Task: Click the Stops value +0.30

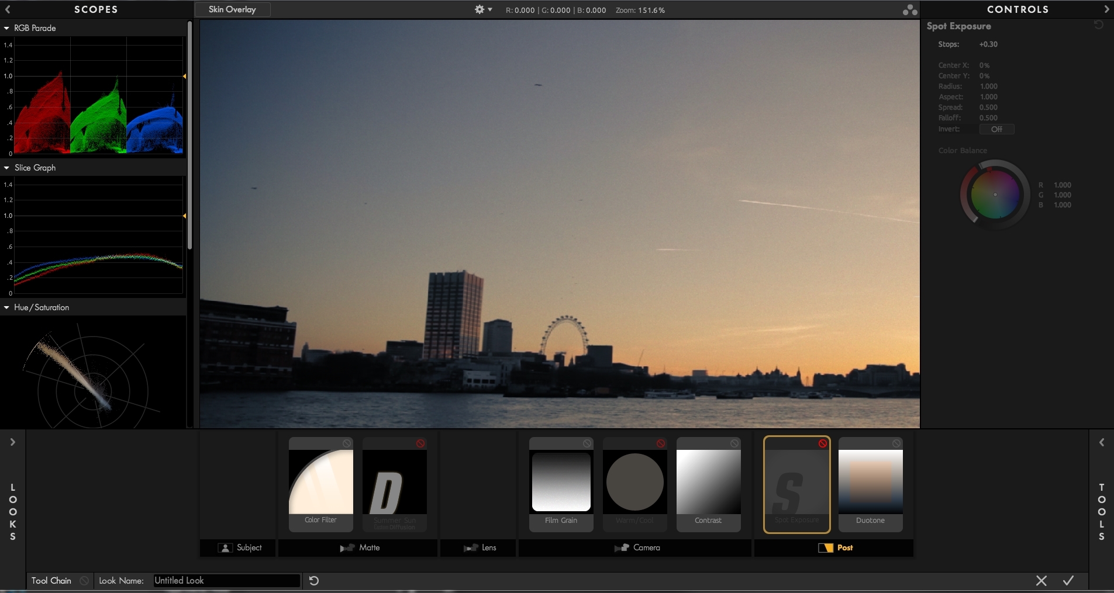Action: coord(988,44)
